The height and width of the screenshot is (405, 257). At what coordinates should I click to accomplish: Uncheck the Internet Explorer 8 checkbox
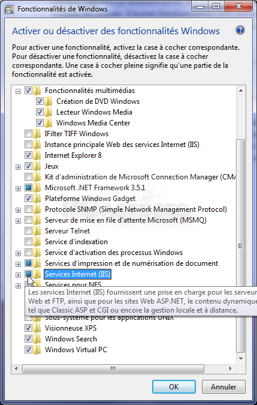click(28, 155)
